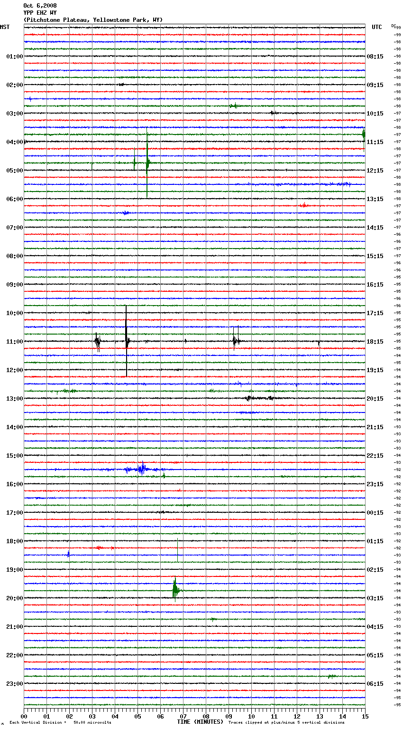The width and height of the screenshot is (403, 729).
Task: Click the '06:15' UTC row label
Action: (x=375, y=684)
